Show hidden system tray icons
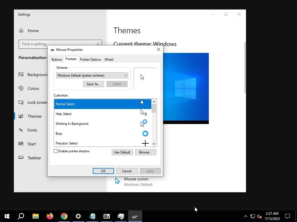Screen dimensions: 297x222 (245, 216)
